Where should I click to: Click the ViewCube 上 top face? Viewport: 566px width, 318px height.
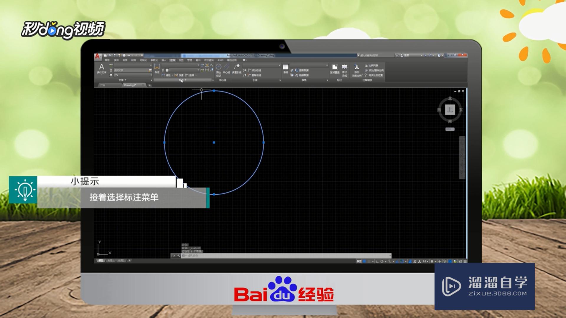(450, 110)
